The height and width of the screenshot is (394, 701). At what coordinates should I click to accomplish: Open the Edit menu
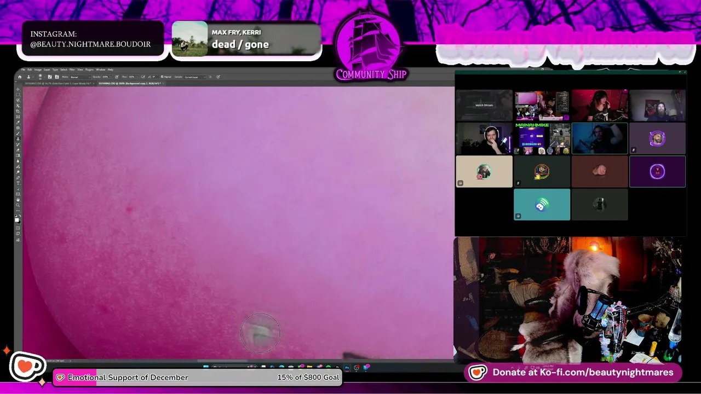pos(30,69)
